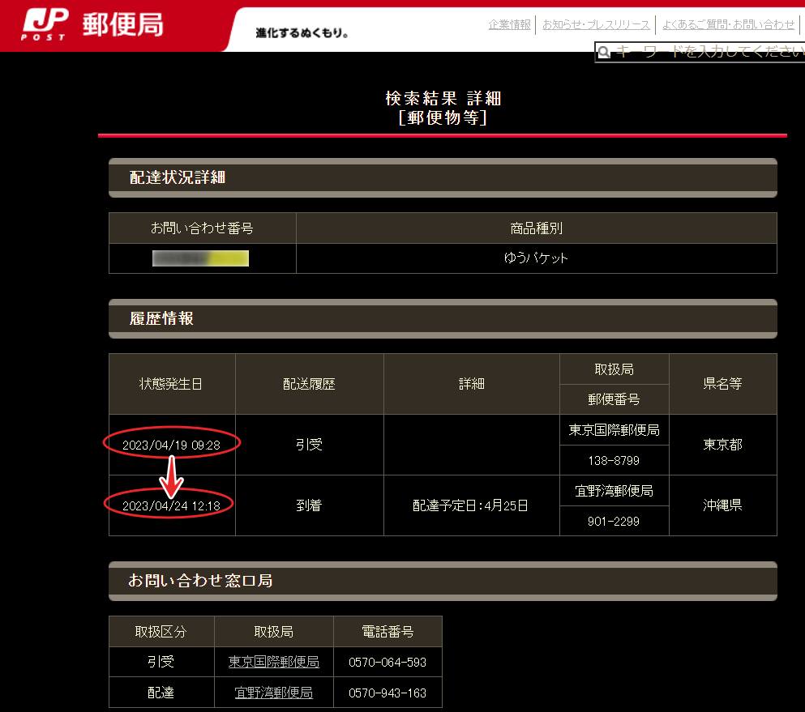The width and height of the screenshot is (805, 712).
Task: Click the postal code 901-2299
Action: click(x=614, y=521)
